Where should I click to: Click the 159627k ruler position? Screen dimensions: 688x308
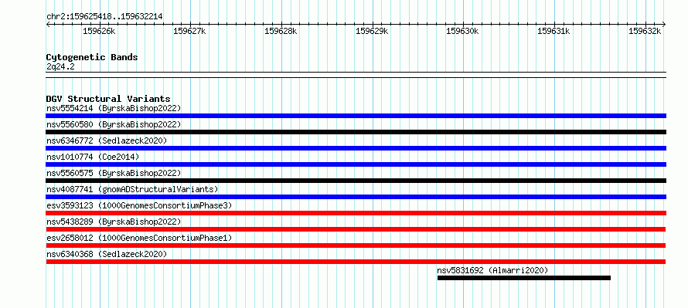[x=190, y=31]
